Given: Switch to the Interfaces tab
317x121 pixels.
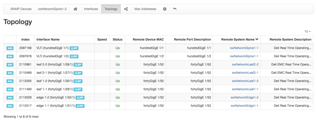Looking at the screenshot, I should pos(91,9).
